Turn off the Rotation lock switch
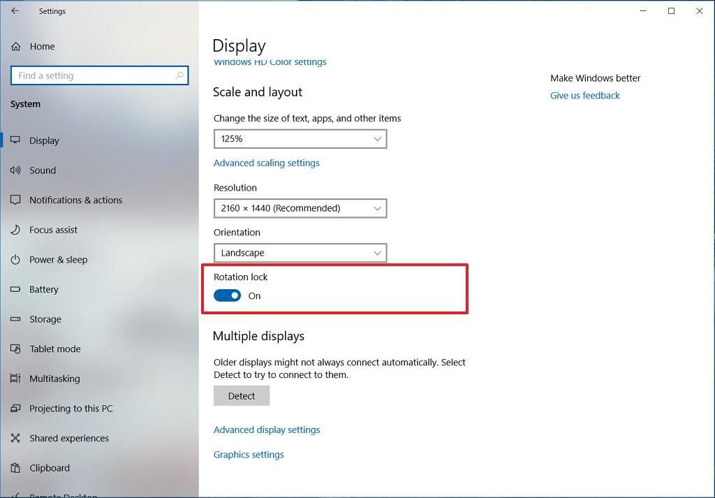The image size is (715, 498). (226, 295)
